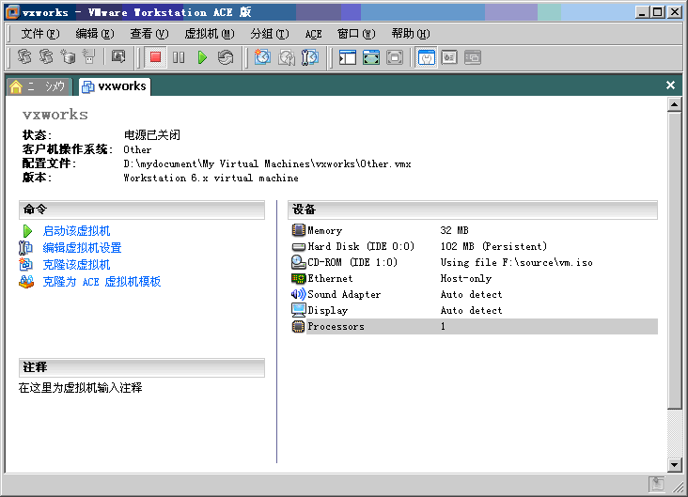Click Using file F:\source\vm.iso text
The image size is (688, 497).
(x=516, y=262)
